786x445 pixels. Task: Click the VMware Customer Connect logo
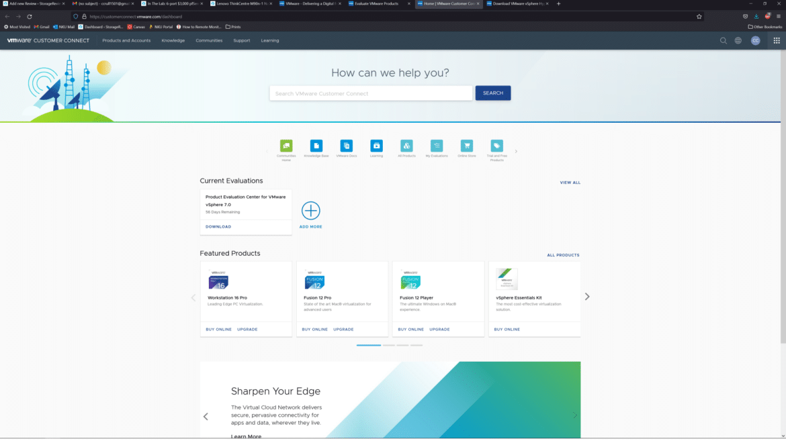tap(48, 40)
